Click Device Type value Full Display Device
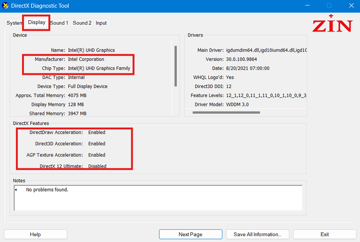 (88, 87)
